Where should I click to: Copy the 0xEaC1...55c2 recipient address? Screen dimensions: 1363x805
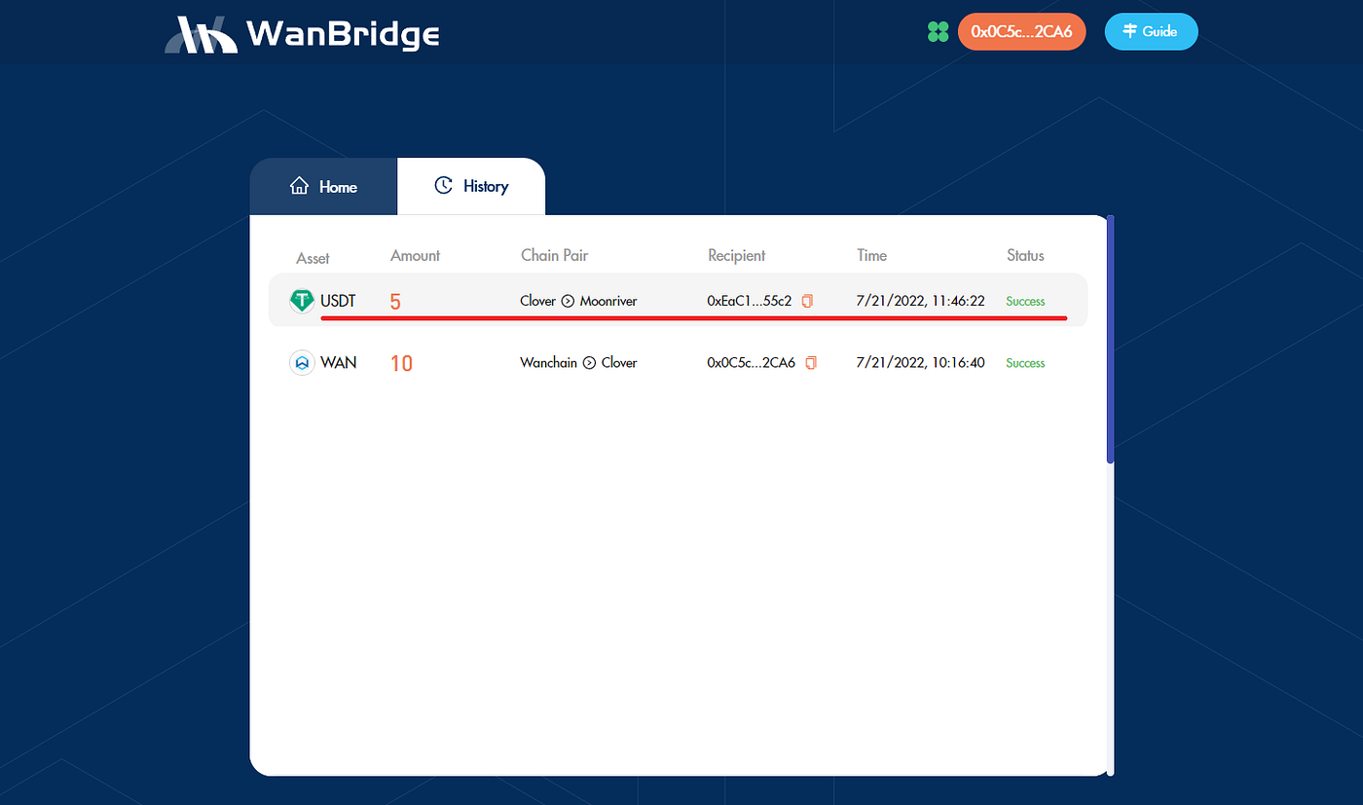pos(807,302)
